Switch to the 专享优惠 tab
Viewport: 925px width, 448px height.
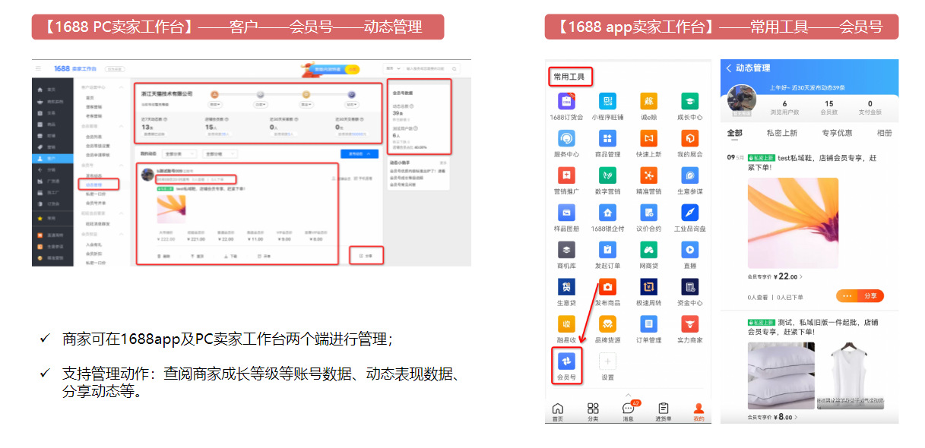tap(837, 133)
